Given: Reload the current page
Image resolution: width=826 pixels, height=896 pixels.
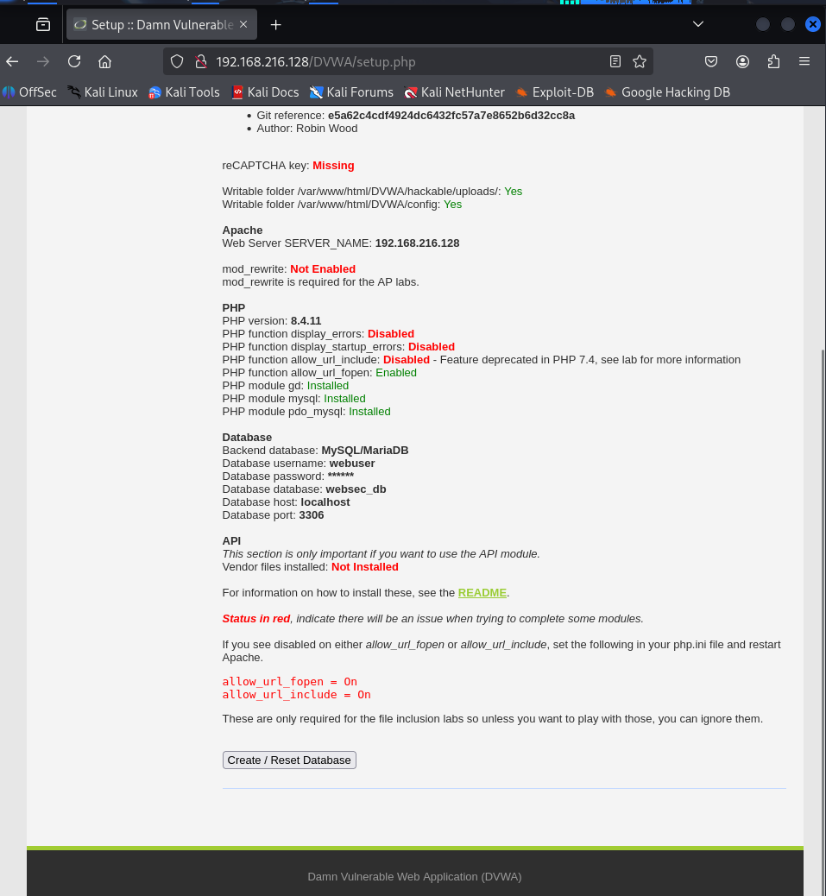Looking at the screenshot, I should [x=74, y=61].
